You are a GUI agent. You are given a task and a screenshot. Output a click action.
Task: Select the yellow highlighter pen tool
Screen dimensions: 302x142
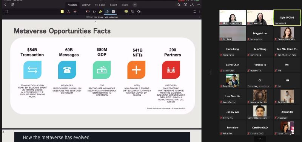click(x=100, y=12)
